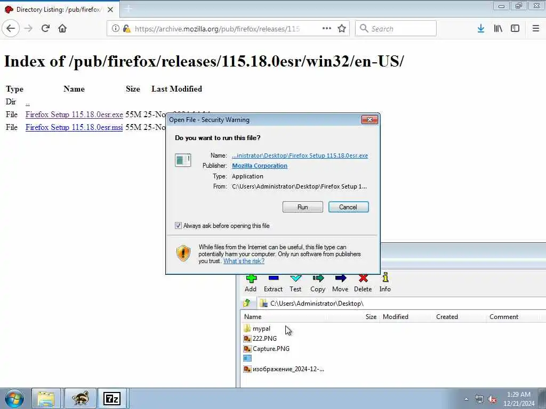The image size is (546, 409).
Task: Open the browser hamburger menu
Action: click(536, 28)
